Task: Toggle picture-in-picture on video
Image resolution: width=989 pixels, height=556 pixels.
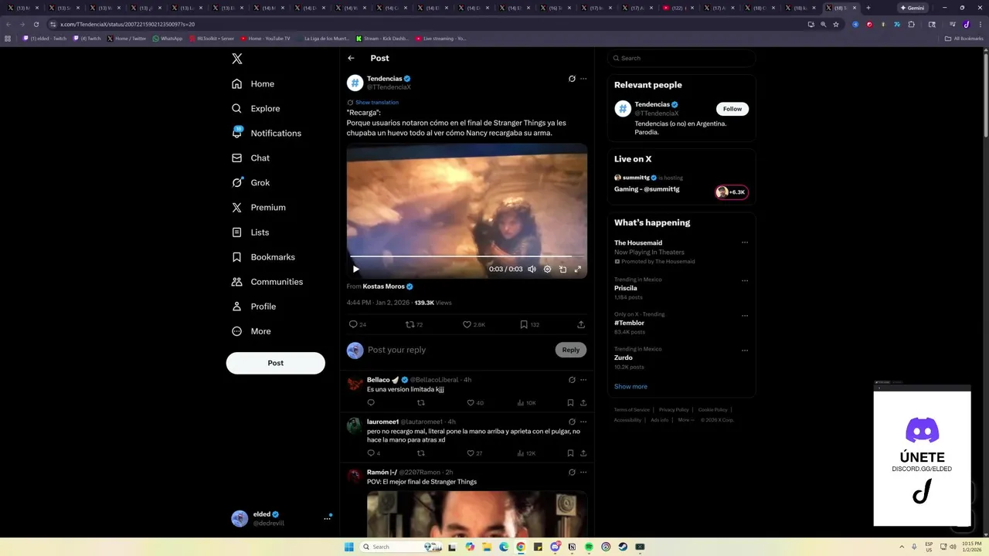Action: [562, 269]
